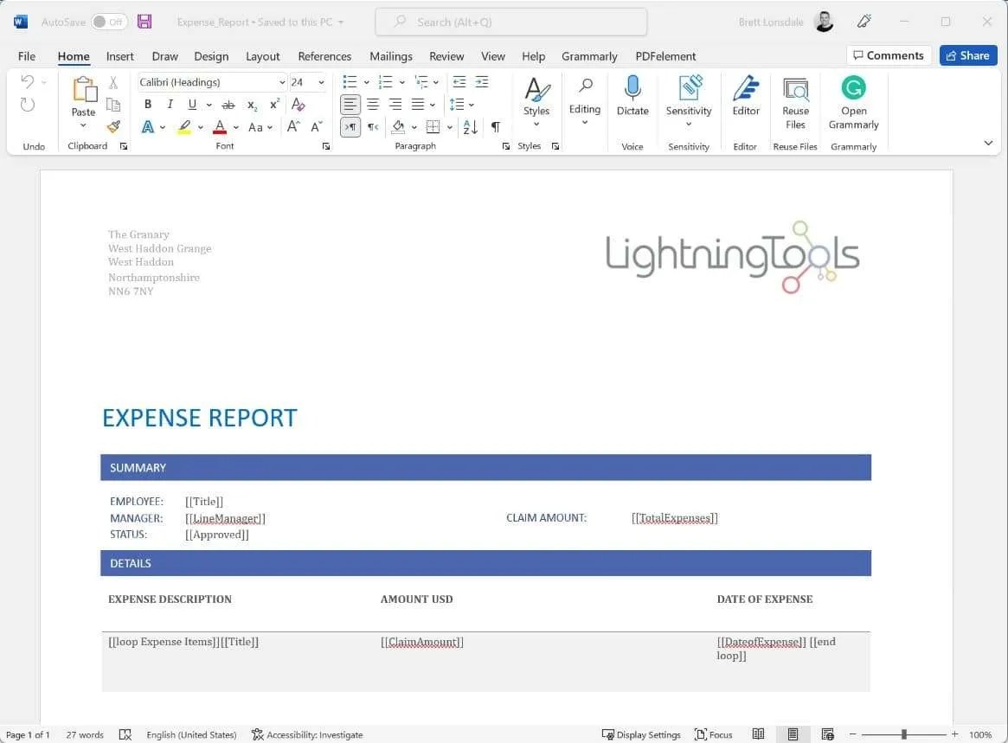
Task: Open the Editor pen icon
Action: (746, 87)
